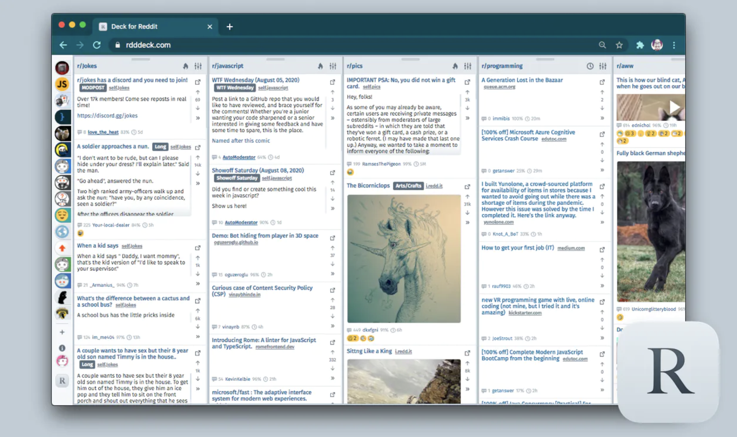Upvote Demo: Bot hiding from player post
Image resolution: width=737 pixels, height=437 pixels.
coord(332,248)
